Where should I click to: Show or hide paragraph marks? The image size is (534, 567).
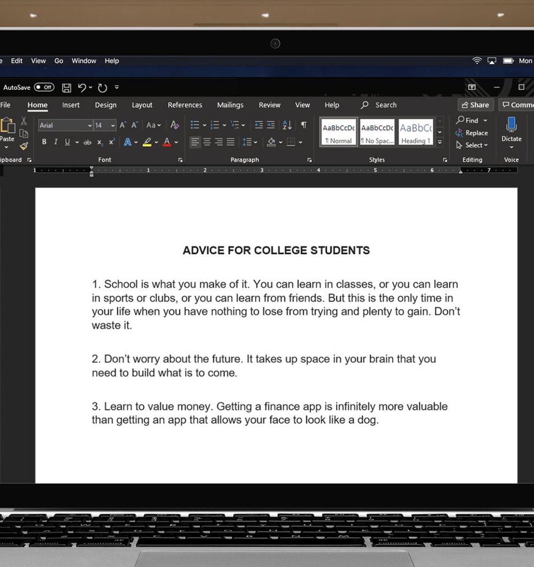pos(304,125)
